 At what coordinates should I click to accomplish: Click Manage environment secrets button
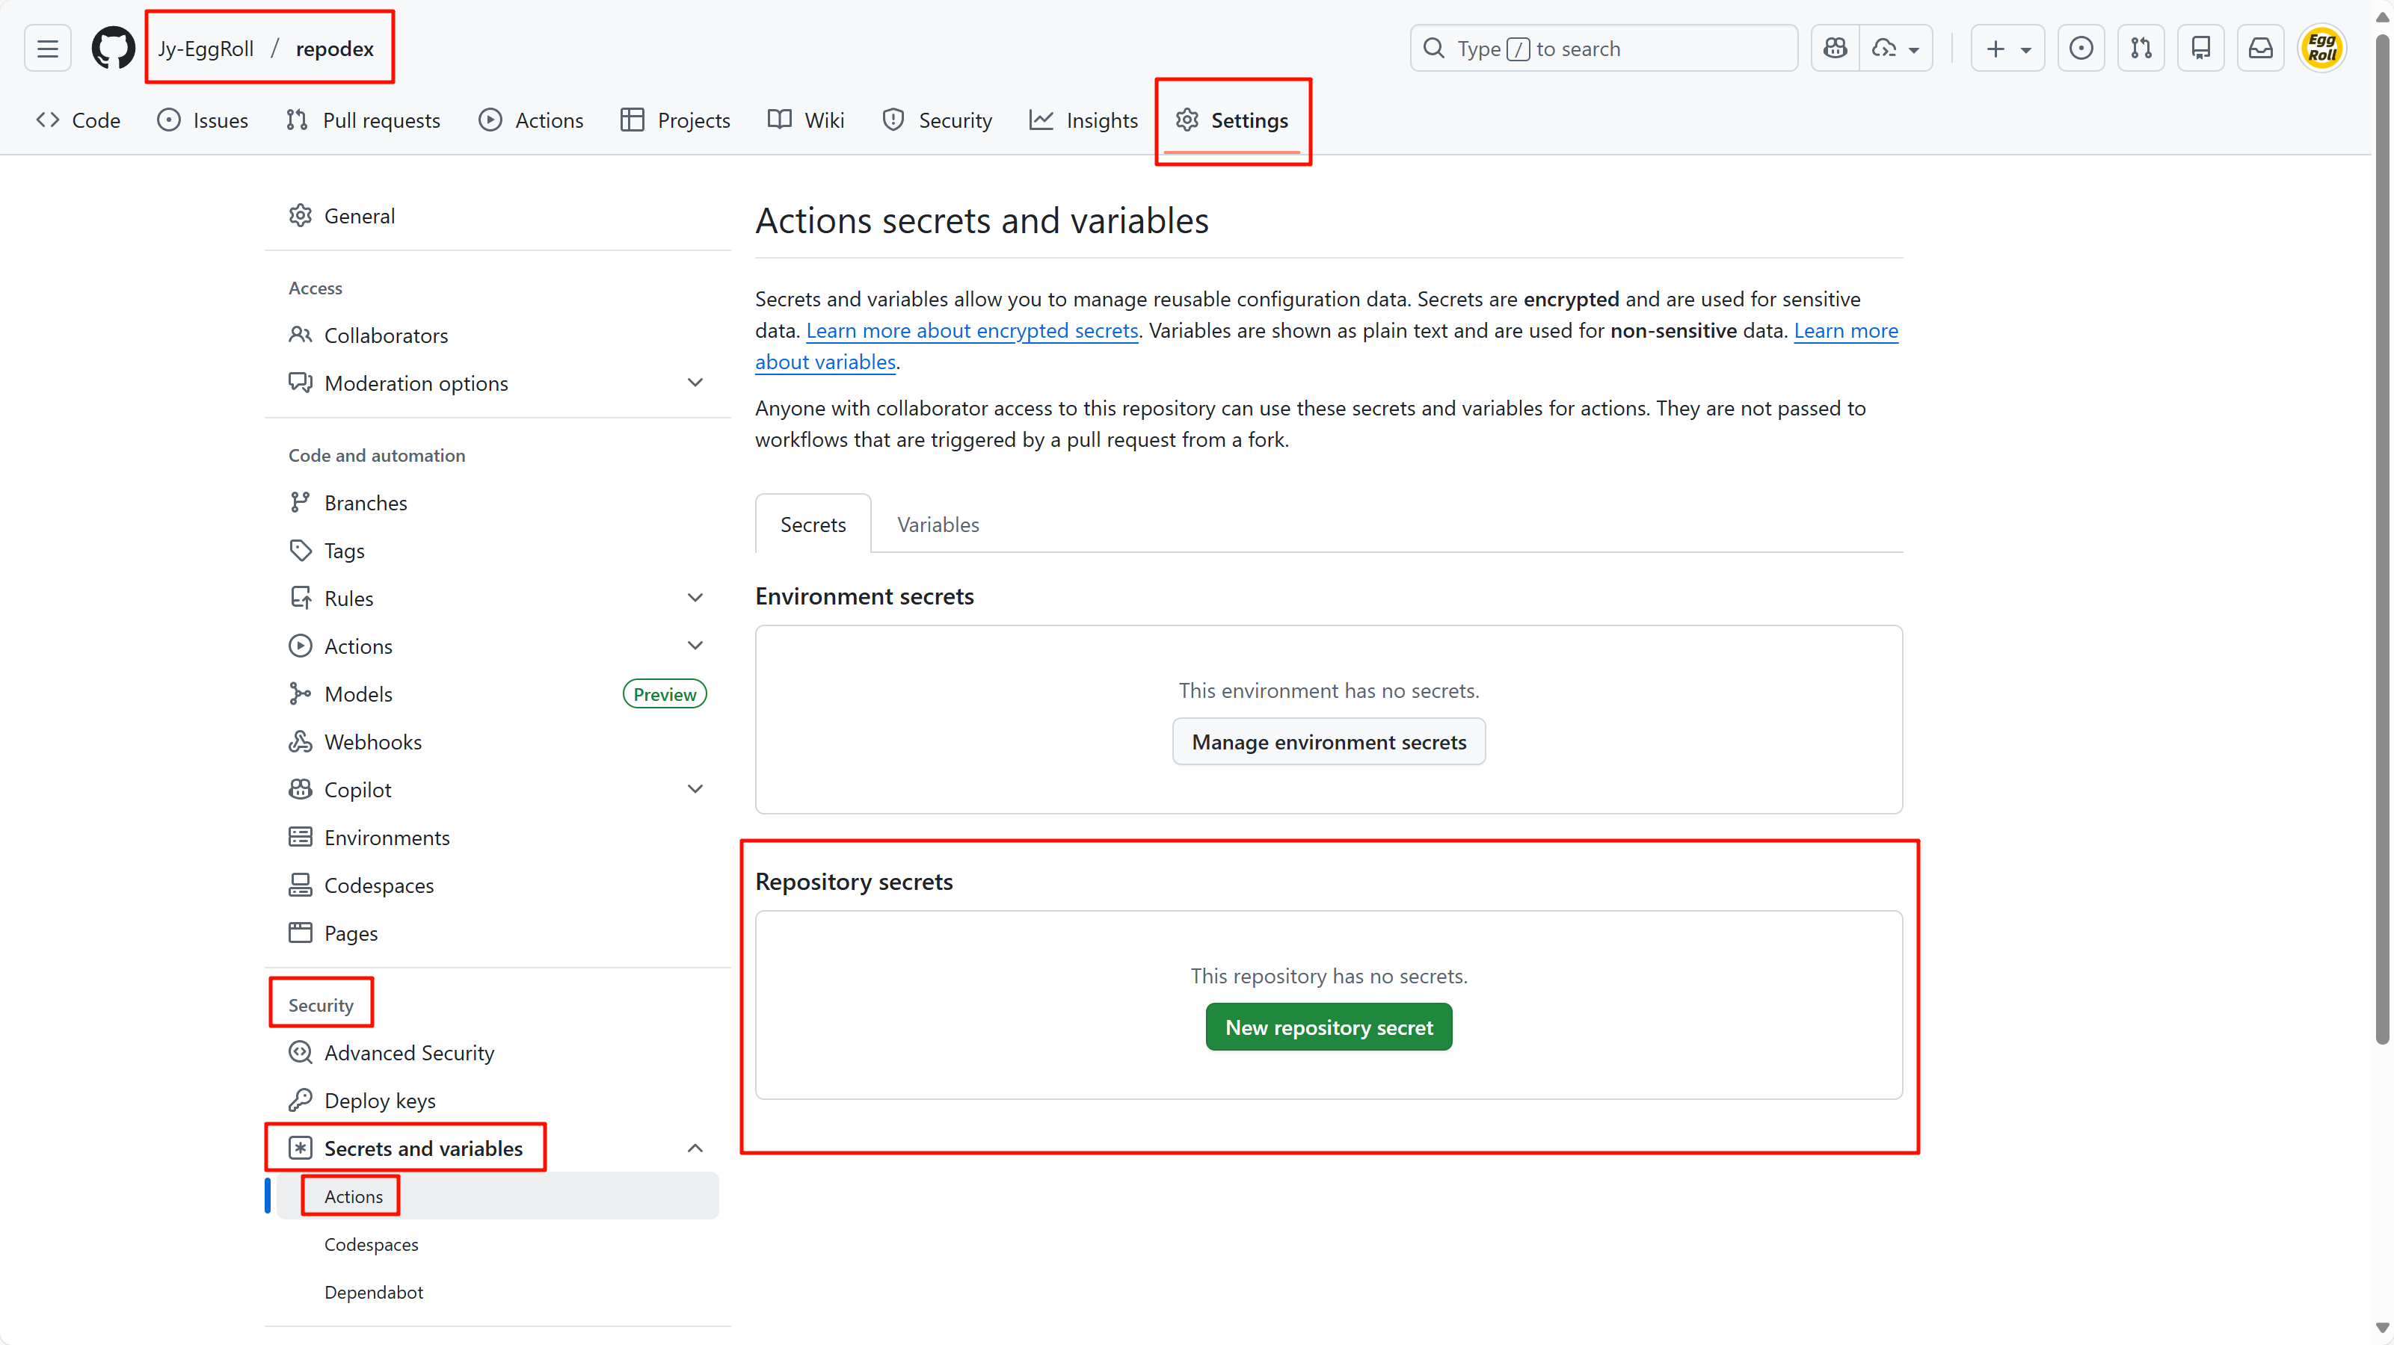coord(1328,742)
